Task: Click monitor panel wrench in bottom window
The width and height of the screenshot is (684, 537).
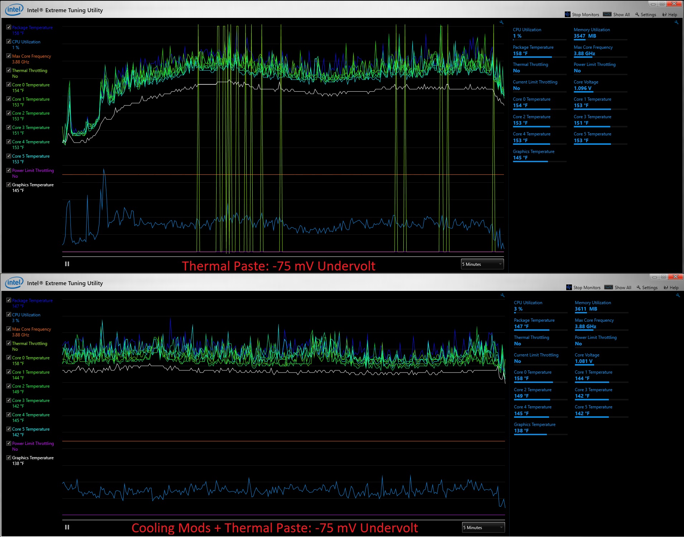Action: [678, 295]
